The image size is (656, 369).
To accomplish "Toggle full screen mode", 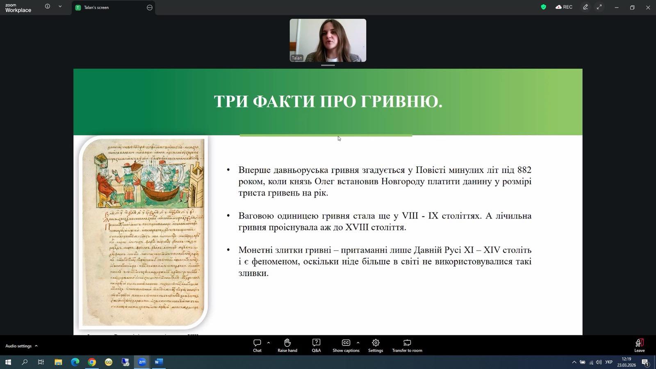I will [x=599, y=7].
